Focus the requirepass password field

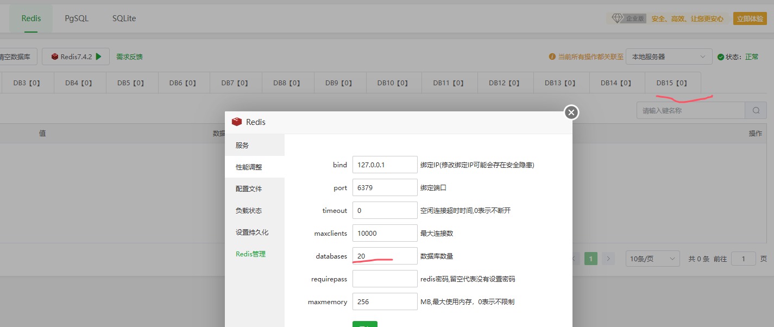click(385, 279)
